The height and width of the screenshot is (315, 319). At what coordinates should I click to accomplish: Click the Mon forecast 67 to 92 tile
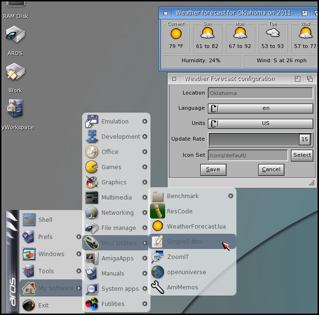240,37
